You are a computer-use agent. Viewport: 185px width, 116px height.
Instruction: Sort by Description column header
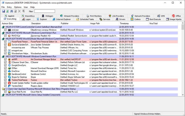45,24
